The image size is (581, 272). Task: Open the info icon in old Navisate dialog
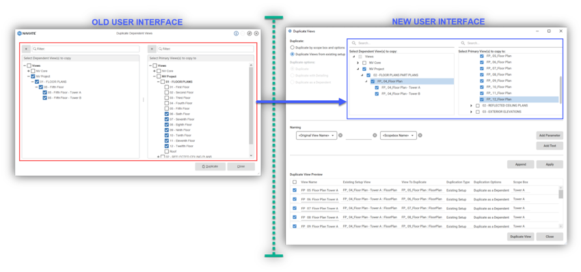pos(236,33)
